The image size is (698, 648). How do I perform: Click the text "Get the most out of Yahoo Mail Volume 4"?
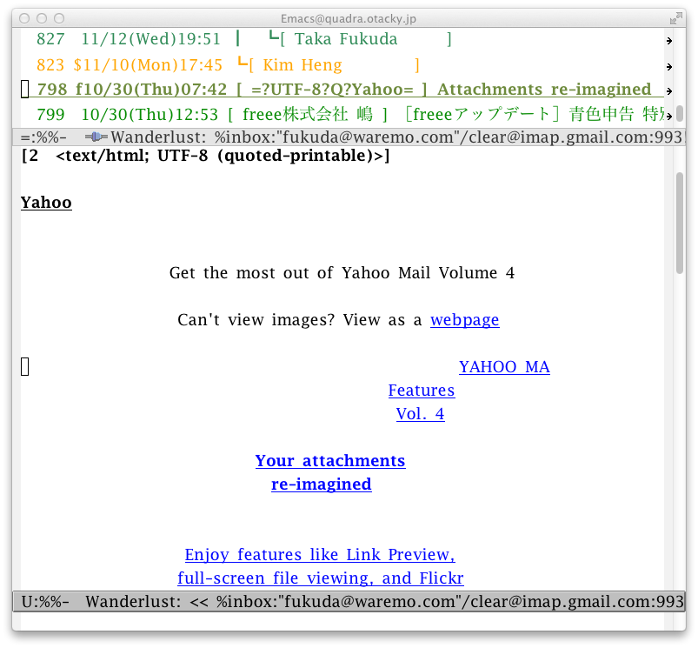342,273
